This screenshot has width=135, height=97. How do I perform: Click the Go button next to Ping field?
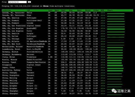[29, 2]
